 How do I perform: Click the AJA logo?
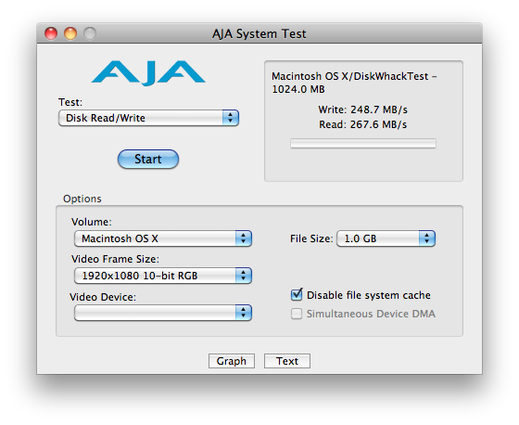(x=148, y=73)
